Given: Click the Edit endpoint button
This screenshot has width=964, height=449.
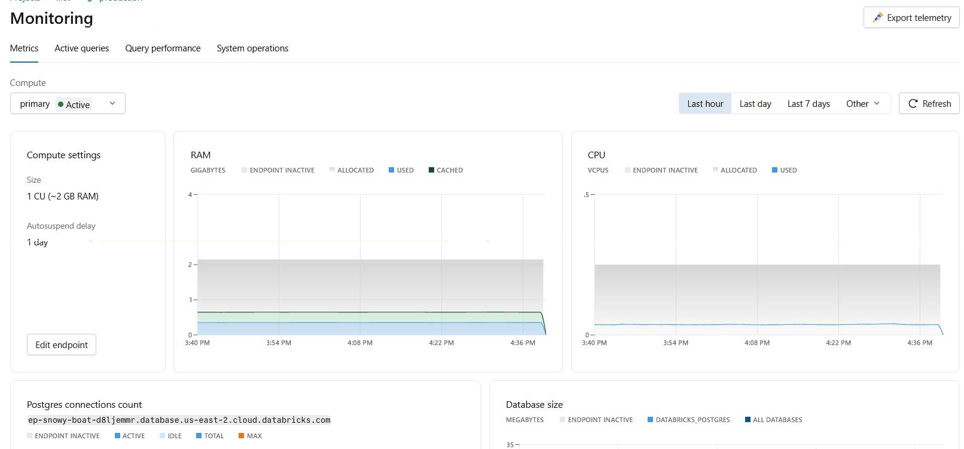Looking at the screenshot, I should (x=62, y=345).
